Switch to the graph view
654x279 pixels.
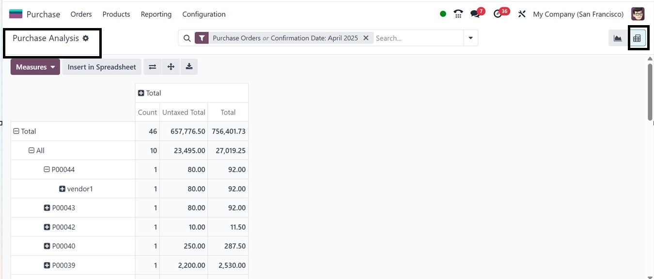pyautogui.click(x=617, y=37)
